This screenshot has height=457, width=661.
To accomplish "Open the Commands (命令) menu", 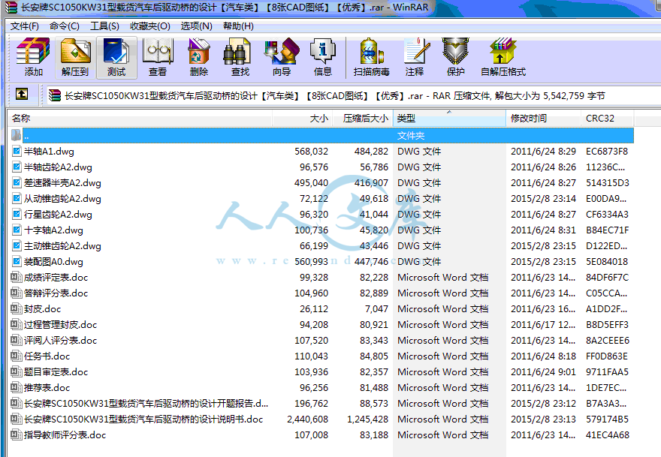I will click(65, 26).
